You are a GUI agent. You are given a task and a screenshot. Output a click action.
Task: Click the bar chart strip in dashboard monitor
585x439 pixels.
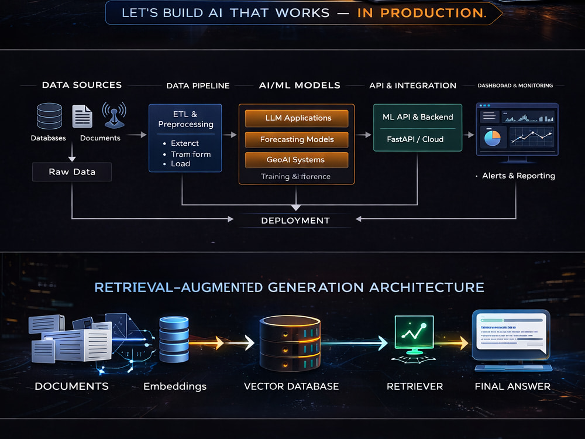click(528, 117)
